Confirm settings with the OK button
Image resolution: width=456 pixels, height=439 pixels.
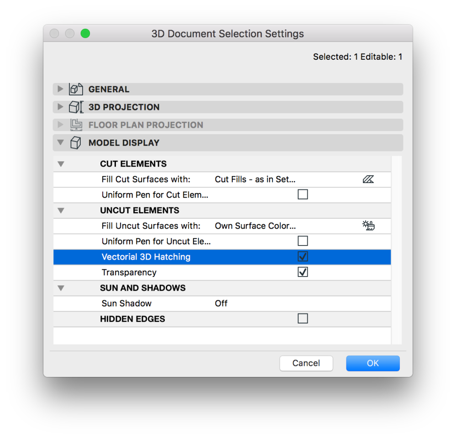pyautogui.click(x=372, y=363)
